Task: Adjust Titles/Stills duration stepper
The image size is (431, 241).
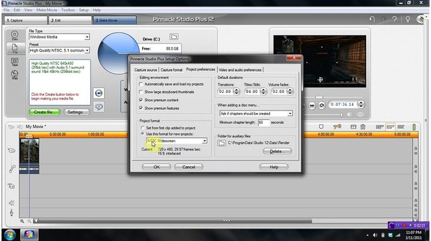Action: click(x=263, y=92)
